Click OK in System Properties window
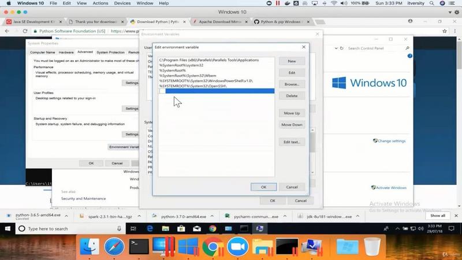Screen dimensions: 462x260 [91, 163]
